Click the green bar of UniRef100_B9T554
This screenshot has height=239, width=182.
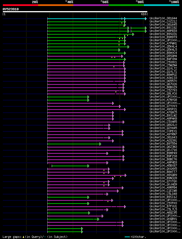click(74, 144)
